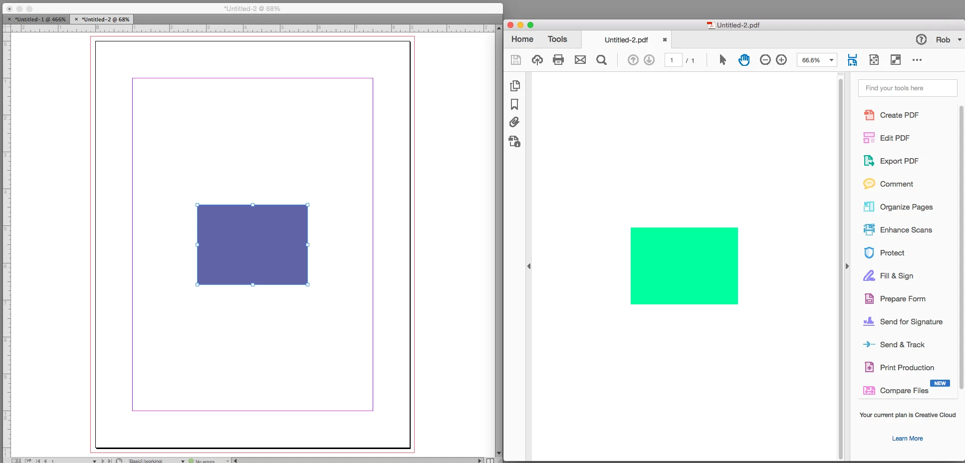Click the Save file icon in Acrobat
The width and height of the screenshot is (965, 463).
point(516,60)
